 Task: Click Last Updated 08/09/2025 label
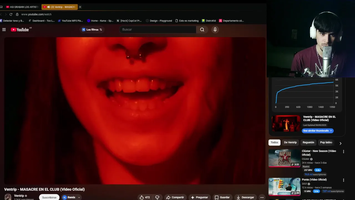click(x=315, y=125)
